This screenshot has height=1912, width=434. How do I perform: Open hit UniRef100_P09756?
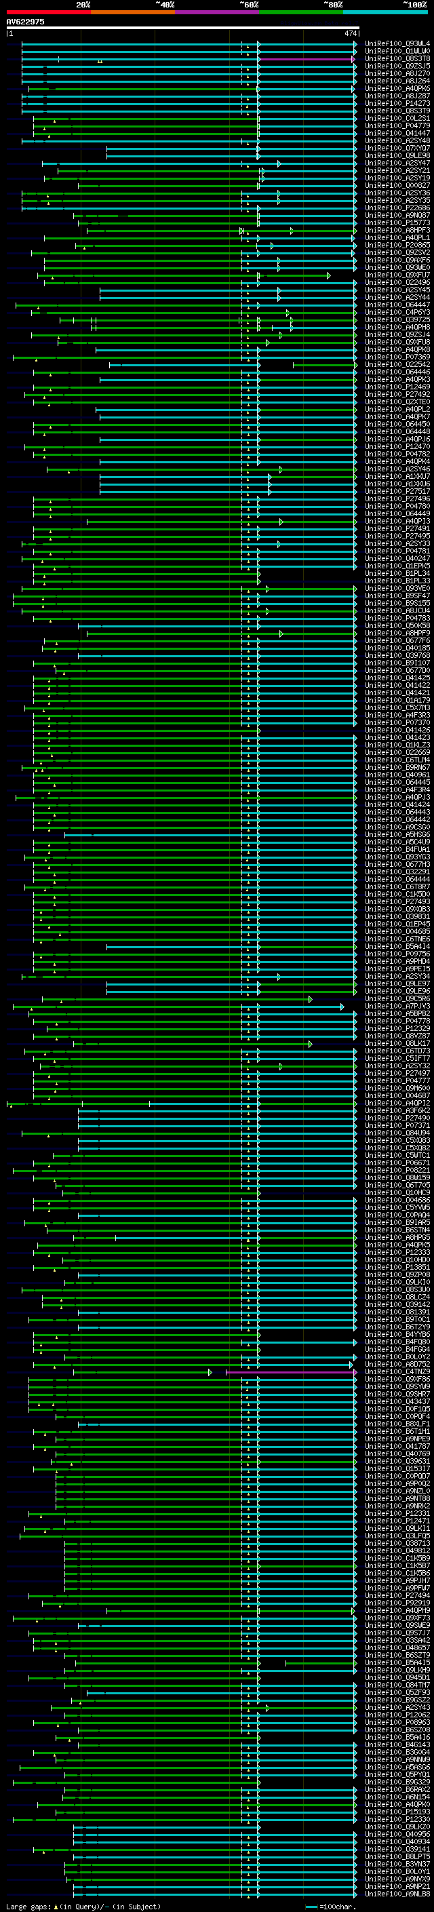[x=397, y=954]
